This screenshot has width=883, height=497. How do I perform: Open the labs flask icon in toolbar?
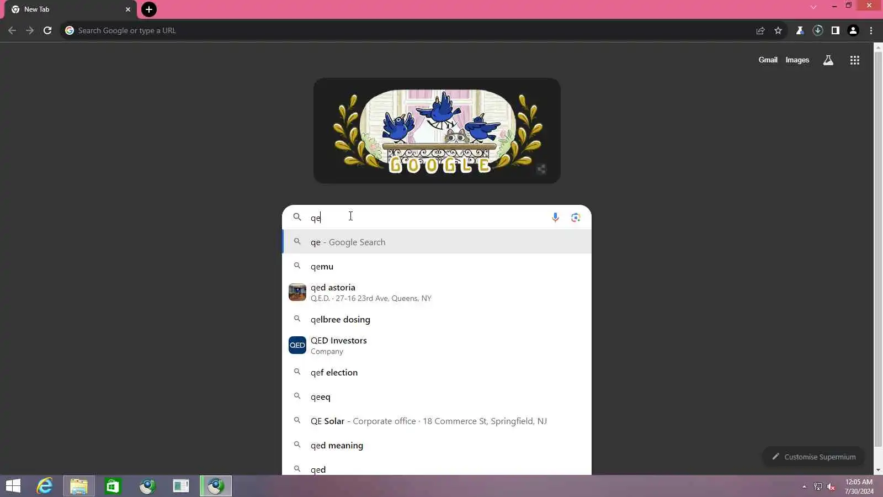(x=800, y=30)
